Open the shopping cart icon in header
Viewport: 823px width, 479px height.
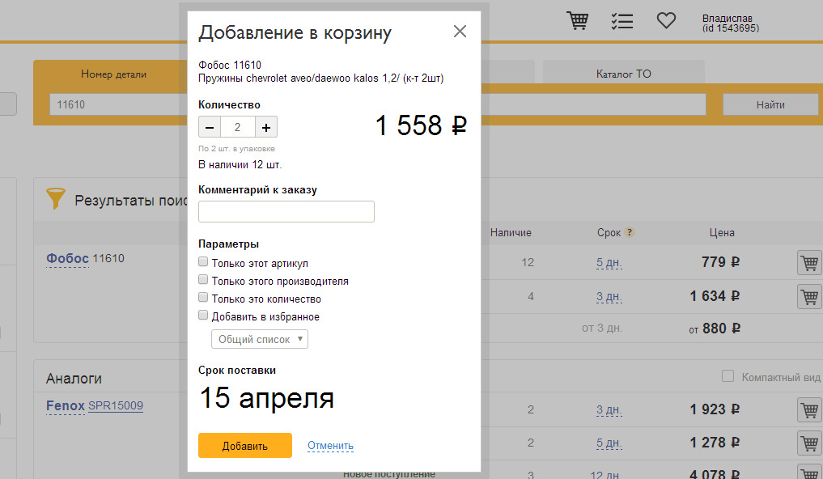pyautogui.click(x=577, y=21)
